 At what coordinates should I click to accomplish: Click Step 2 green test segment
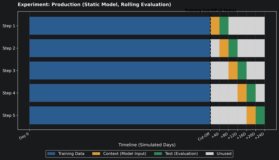click(x=233, y=48)
